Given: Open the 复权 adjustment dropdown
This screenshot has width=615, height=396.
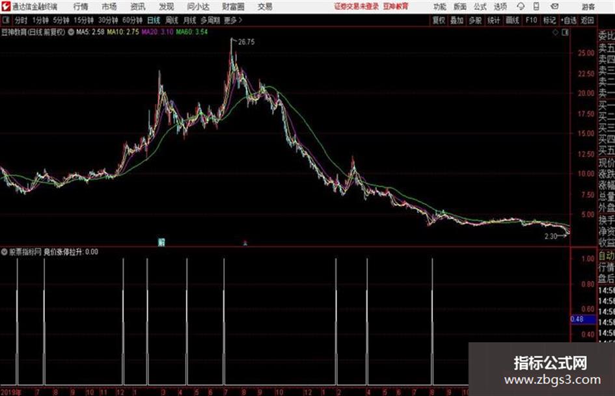Looking at the screenshot, I should [x=439, y=20].
